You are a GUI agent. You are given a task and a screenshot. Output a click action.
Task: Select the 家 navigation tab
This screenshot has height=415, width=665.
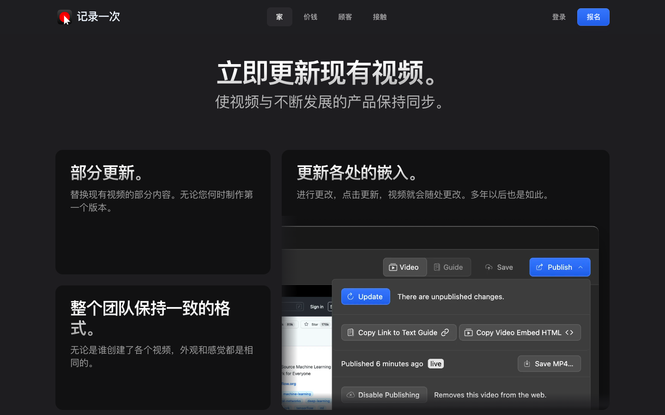[279, 17]
